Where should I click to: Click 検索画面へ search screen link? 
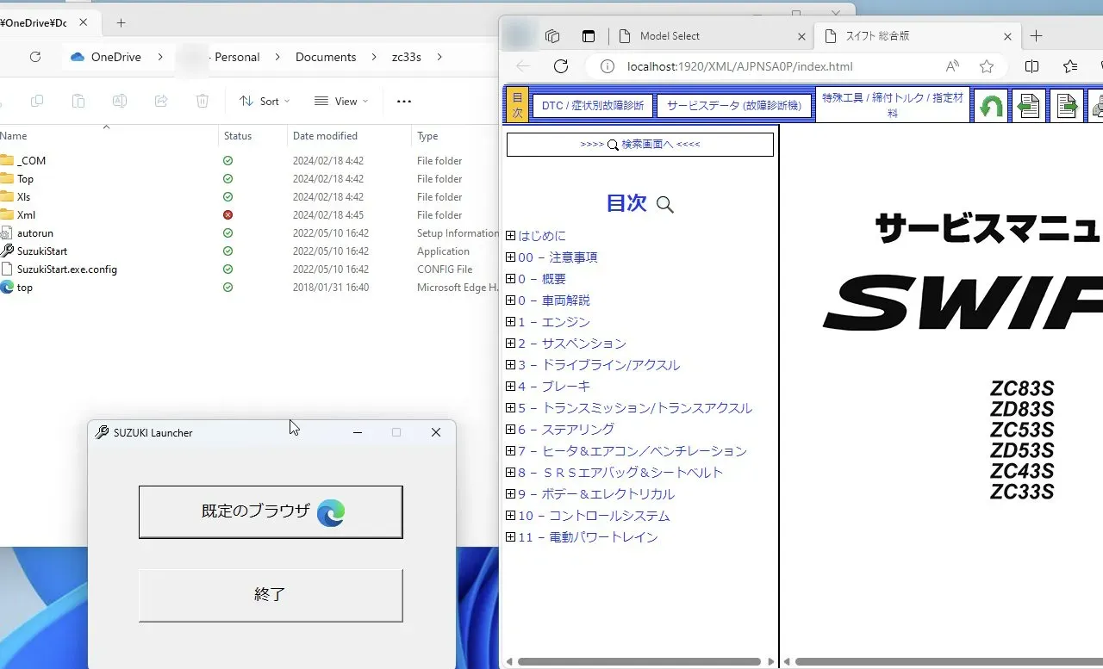point(640,145)
